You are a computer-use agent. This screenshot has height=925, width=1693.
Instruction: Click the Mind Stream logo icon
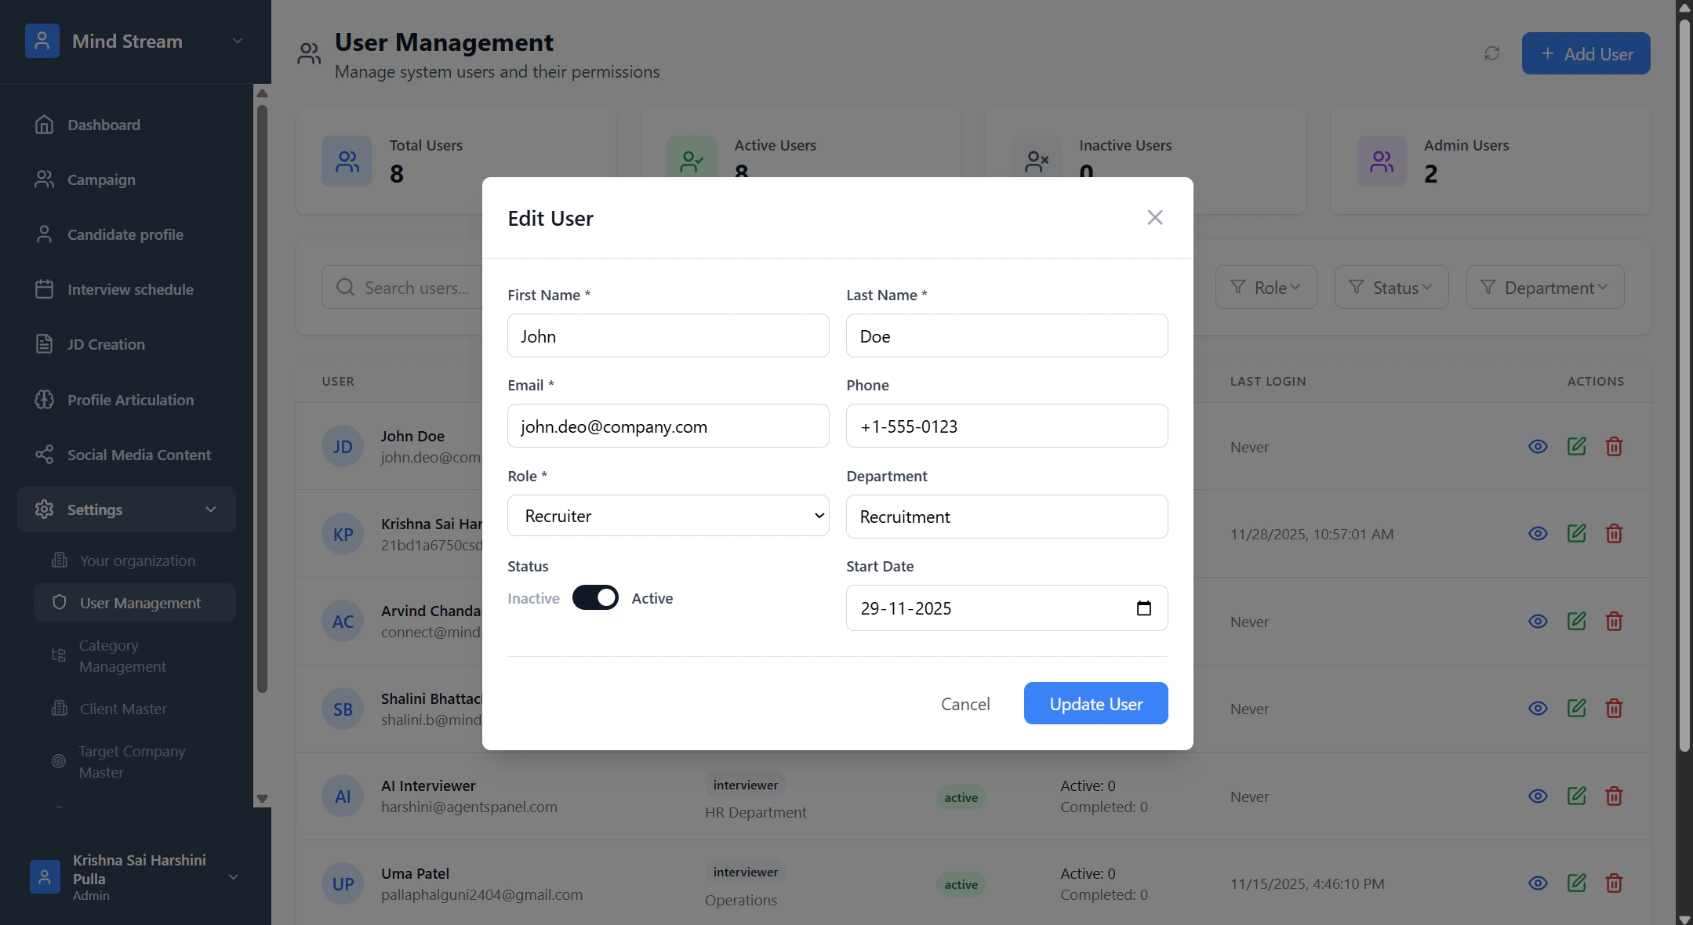(x=42, y=41)
